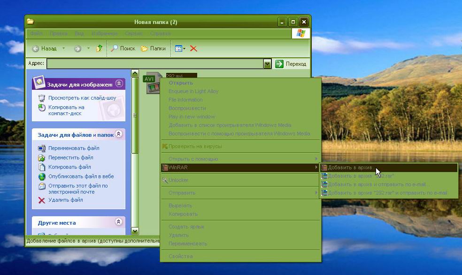This screenshot has height=275, width=462.
Task: Click the status bar text Добавление файлов в архив
Action: click(93, 241)
